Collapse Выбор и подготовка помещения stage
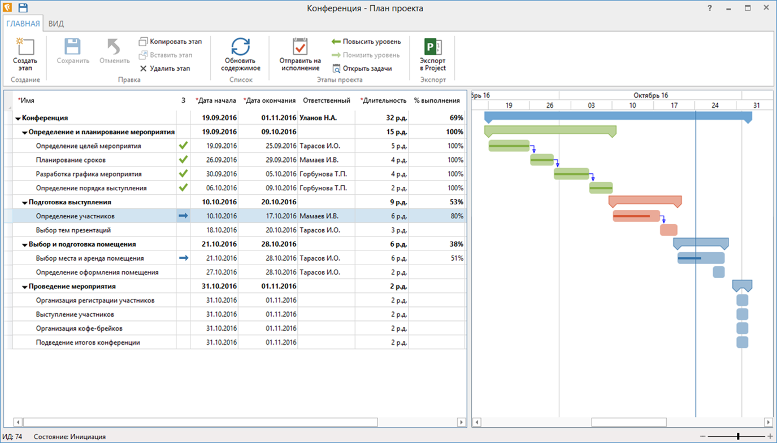 [x=25, y=245]
